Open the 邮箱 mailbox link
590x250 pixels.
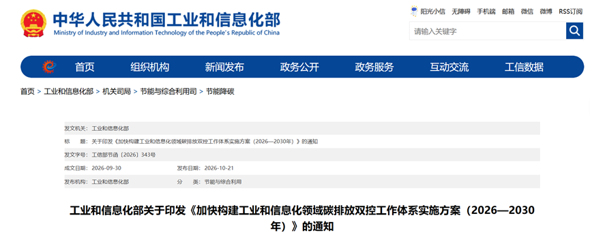pos(508,12)
